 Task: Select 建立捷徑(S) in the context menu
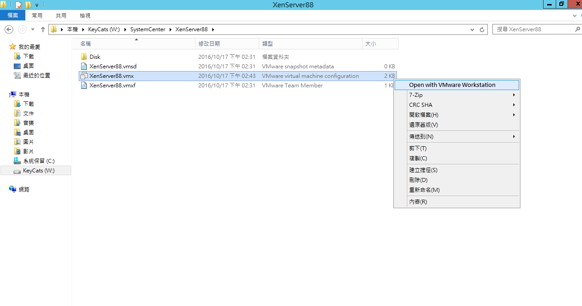[x=457, y=170]
